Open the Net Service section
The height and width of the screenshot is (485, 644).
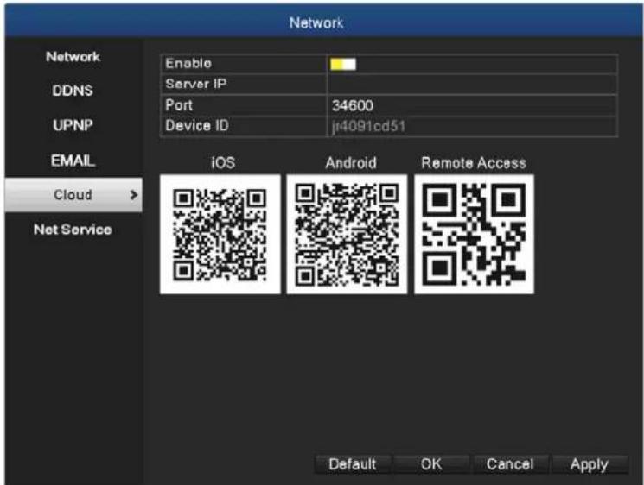[73, 230]
